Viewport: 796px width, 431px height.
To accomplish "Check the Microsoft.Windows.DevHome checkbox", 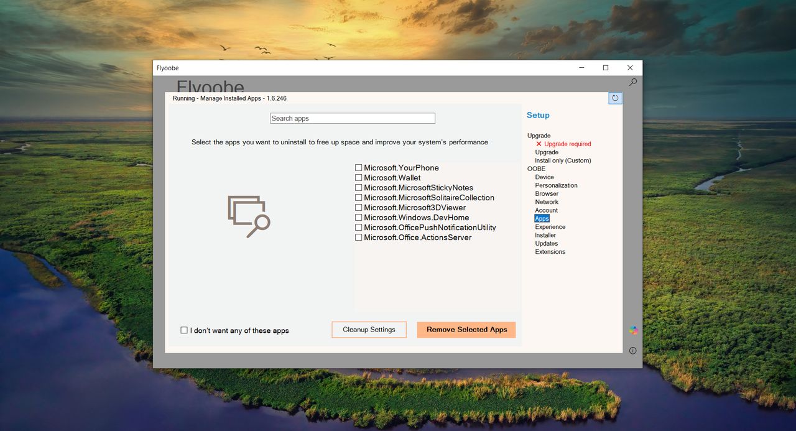I will 358,218.
